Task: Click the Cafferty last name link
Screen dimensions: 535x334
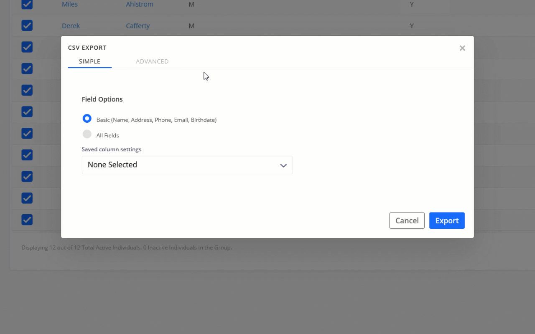Action: tap(138, 26)
